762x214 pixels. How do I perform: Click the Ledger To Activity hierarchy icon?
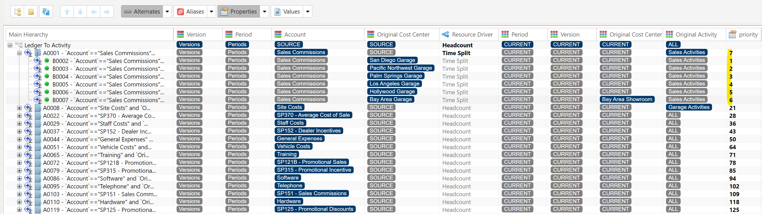[19, 45]
